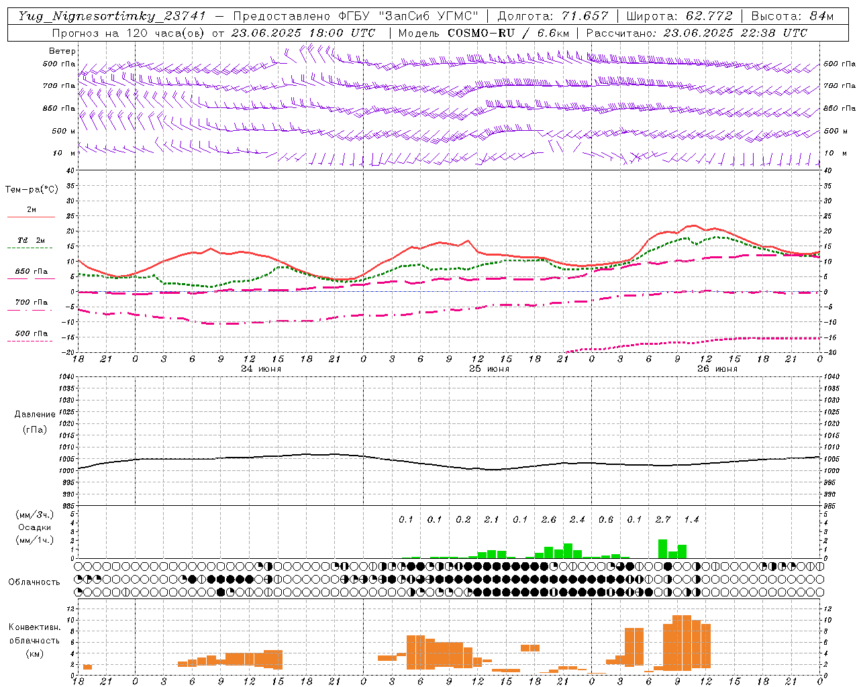The height and width of the screenshot is (687, 859).
Task: Click the 0.6 precipitation total value
Action: click(606, 519)
